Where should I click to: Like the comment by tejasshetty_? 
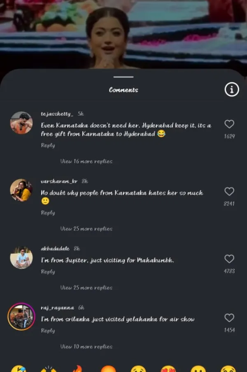click(x=229, y=124)
